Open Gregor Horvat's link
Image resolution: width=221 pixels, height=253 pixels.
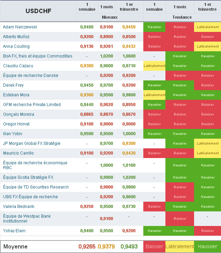[x=16, y=124]
